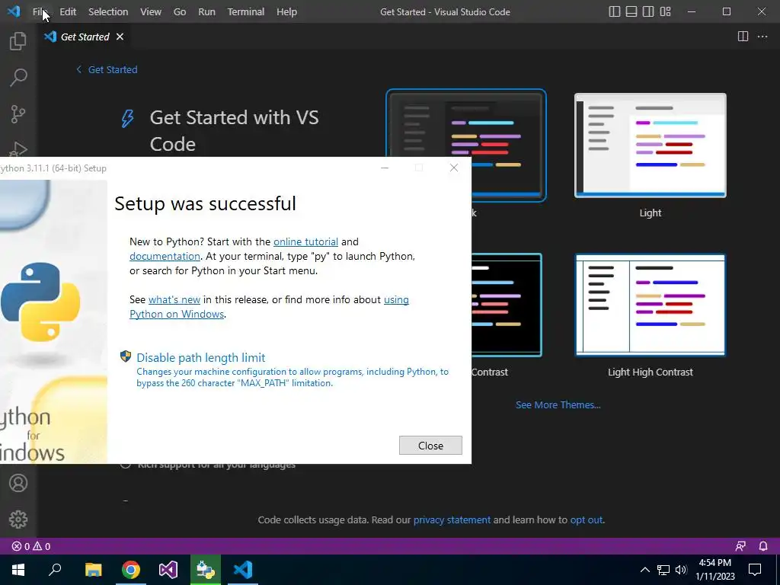Toggle panel layout icon in title bar

[631, 11]
